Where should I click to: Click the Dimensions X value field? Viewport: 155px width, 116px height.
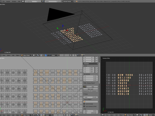(x=91, y=76)
